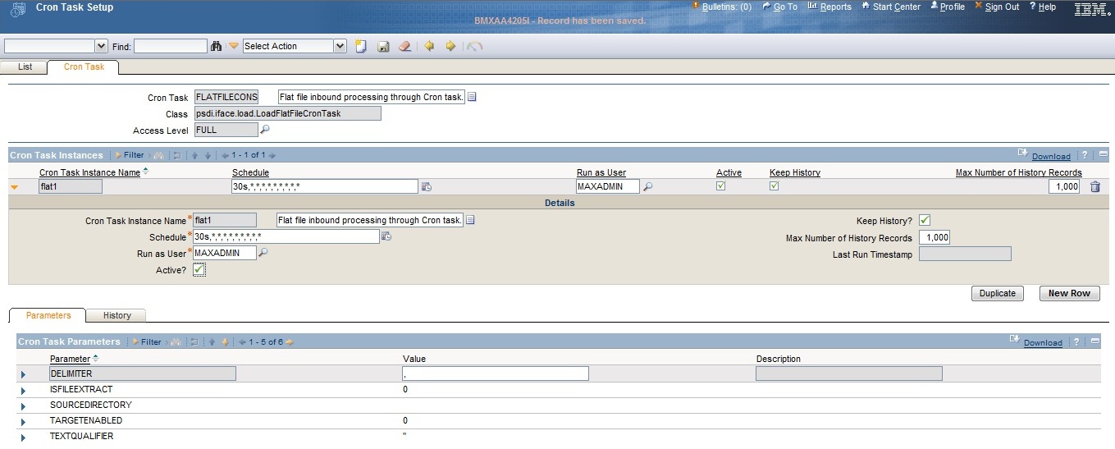This screenshot has height=449, width=1115.
Task: Open Run as User lookup in Details section
Action: 263,253
